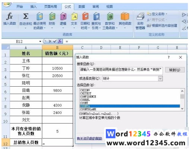The image size is (189, 149).
Task: Click cell B11 showing value 5
Action: point(57,131)
